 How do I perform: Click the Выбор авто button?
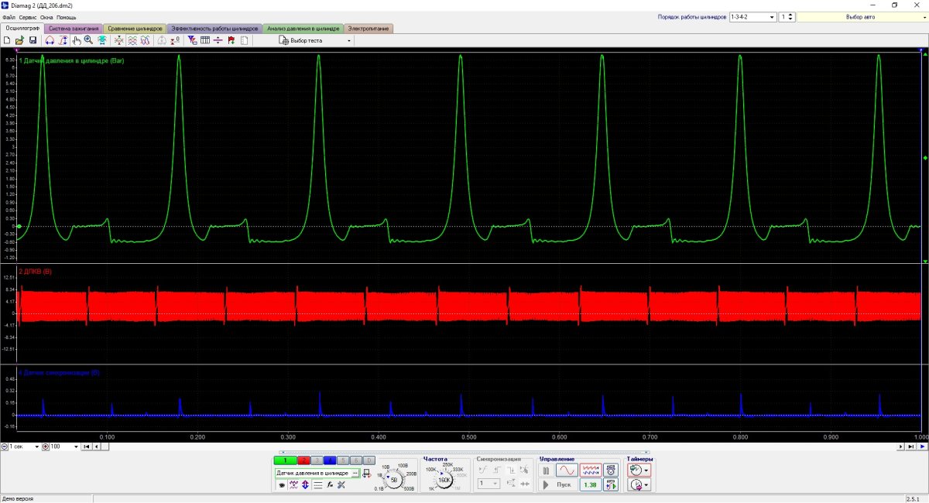coord(859,16)
